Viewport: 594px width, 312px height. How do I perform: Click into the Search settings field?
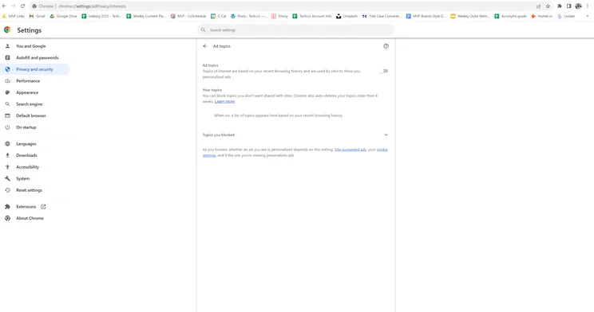(x=295, y=29)
